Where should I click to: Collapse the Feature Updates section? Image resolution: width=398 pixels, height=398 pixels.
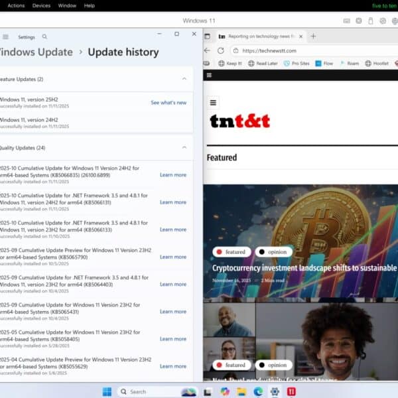tap(184, 79)
